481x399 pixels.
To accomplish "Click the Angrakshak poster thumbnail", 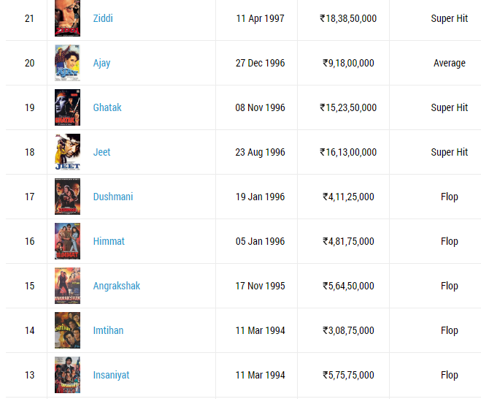I will tap(67, 286).
